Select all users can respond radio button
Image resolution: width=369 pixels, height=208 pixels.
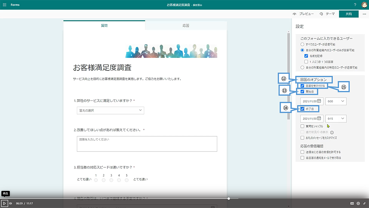point(302,44)
